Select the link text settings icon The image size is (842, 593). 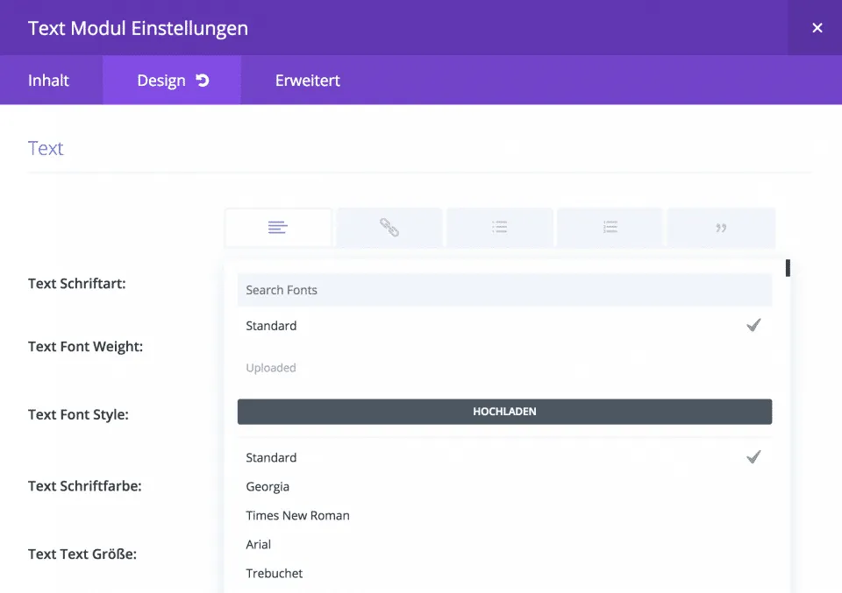coord(389,228)
